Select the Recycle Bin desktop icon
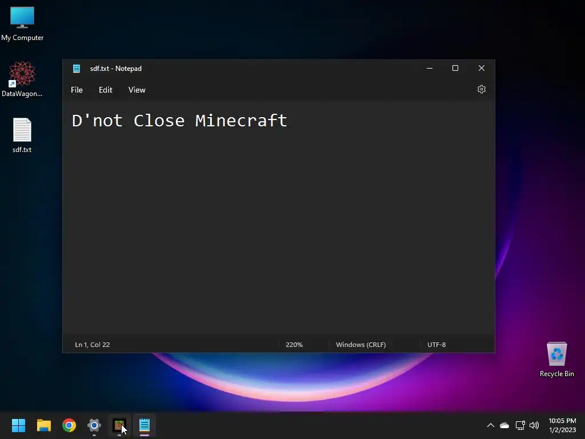Image resolution: width=585 pixels, height=439 pixels. (556, 360)
